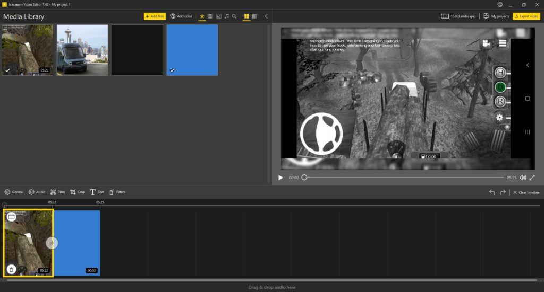Redo the last action
Viewport: 544px width, 292px height.
pyautogui.click(x=503, y=192)
